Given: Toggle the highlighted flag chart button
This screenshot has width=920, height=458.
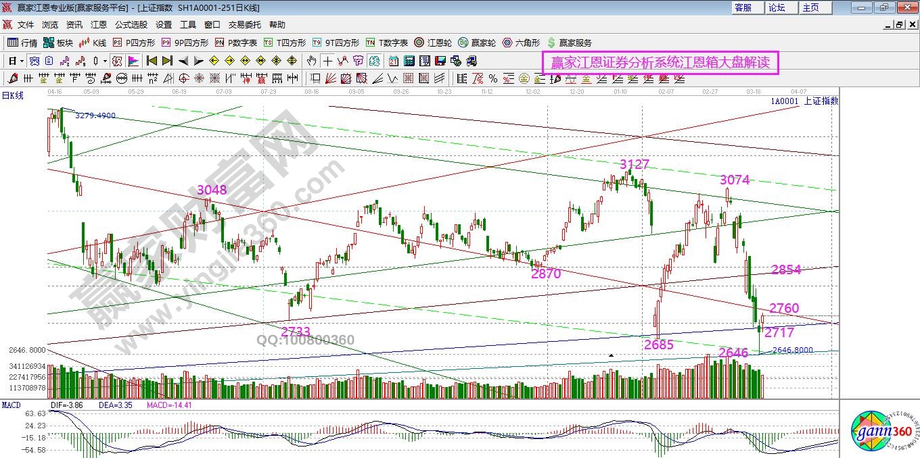Looking at the screenshot, I should tap(133, 60).
